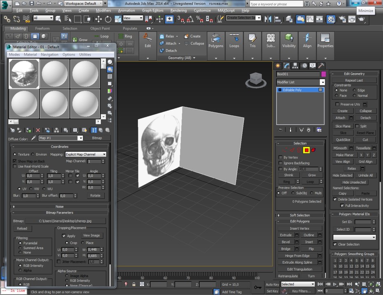This screenshot has width=383, height=295.
Task: Switch to the Freeform ribbon tab
Action: tap(42, 28)
